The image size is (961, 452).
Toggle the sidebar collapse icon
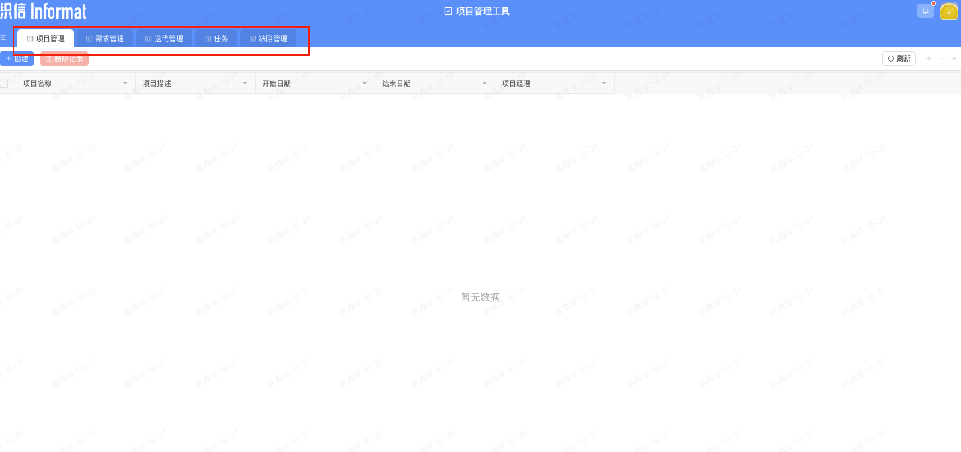(x=3, y=38)
